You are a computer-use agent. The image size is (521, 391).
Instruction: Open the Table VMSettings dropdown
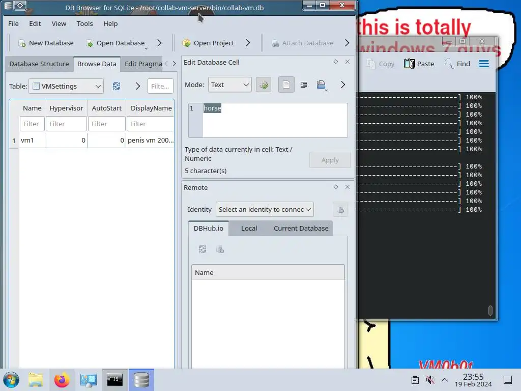[x=66, y=86]
